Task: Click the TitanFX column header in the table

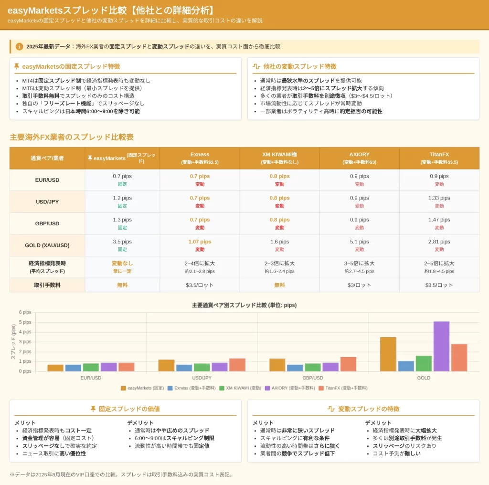Action: coord(439,158)
